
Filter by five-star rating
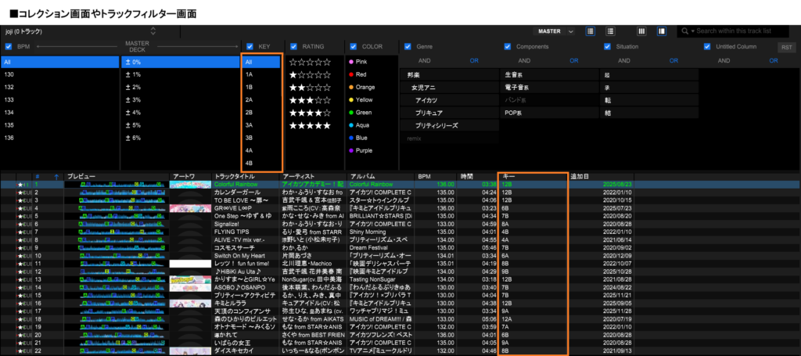pyautogui.click(x=311, y=125)
